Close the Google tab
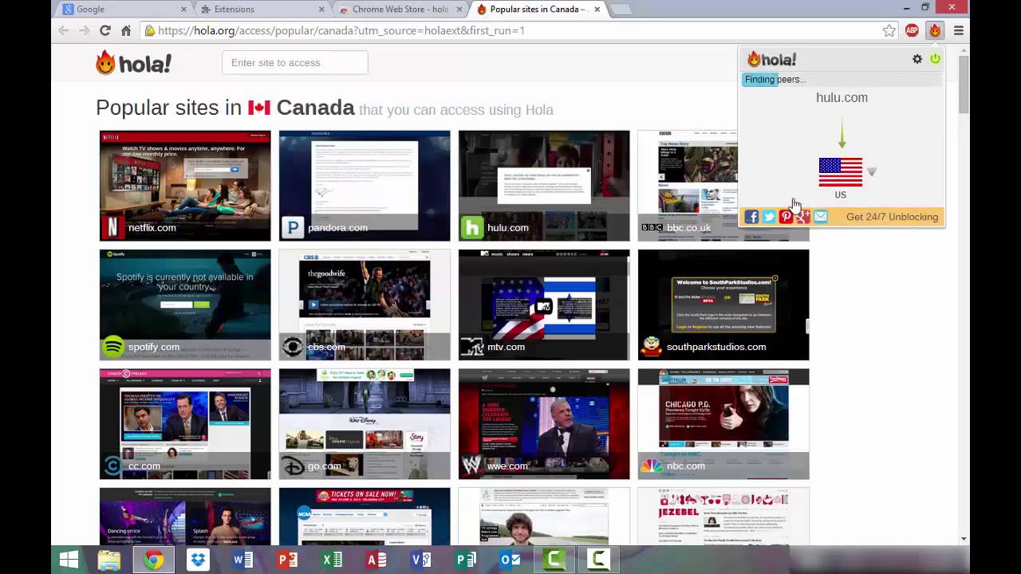Viewport: 1021px width, 574px height. [x=183, y=10]
